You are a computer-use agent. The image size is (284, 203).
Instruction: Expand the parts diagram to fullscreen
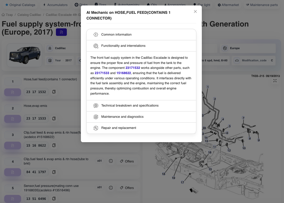(x=275, y=81)
